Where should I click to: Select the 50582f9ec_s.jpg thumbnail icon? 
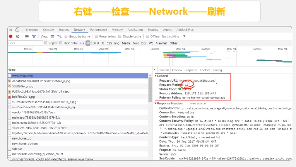pos(9,86)
